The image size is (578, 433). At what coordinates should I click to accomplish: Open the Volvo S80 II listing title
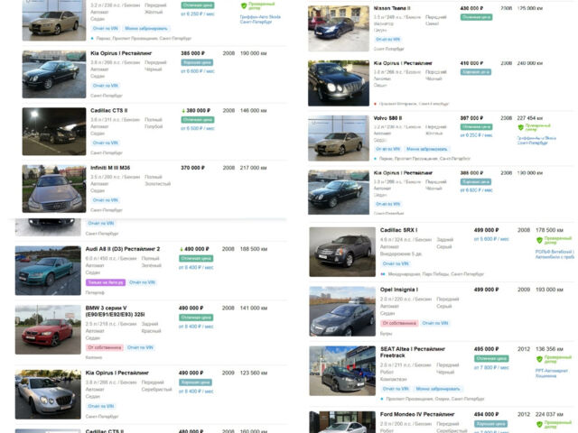pyautogui.click(x=387, y=118)
